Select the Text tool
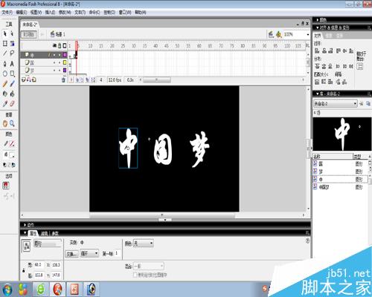Screen dimensions: 372x297 (x=12, y=64)
